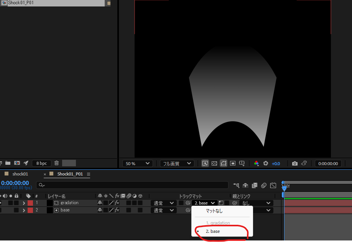This screenshot has height=242, width=352.
Task: Toggle fast preview in the viewer
Action: 205,163
